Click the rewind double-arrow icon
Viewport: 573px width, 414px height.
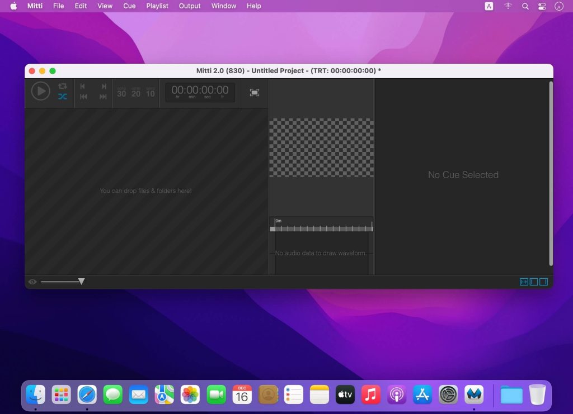(x=83, y=97)
